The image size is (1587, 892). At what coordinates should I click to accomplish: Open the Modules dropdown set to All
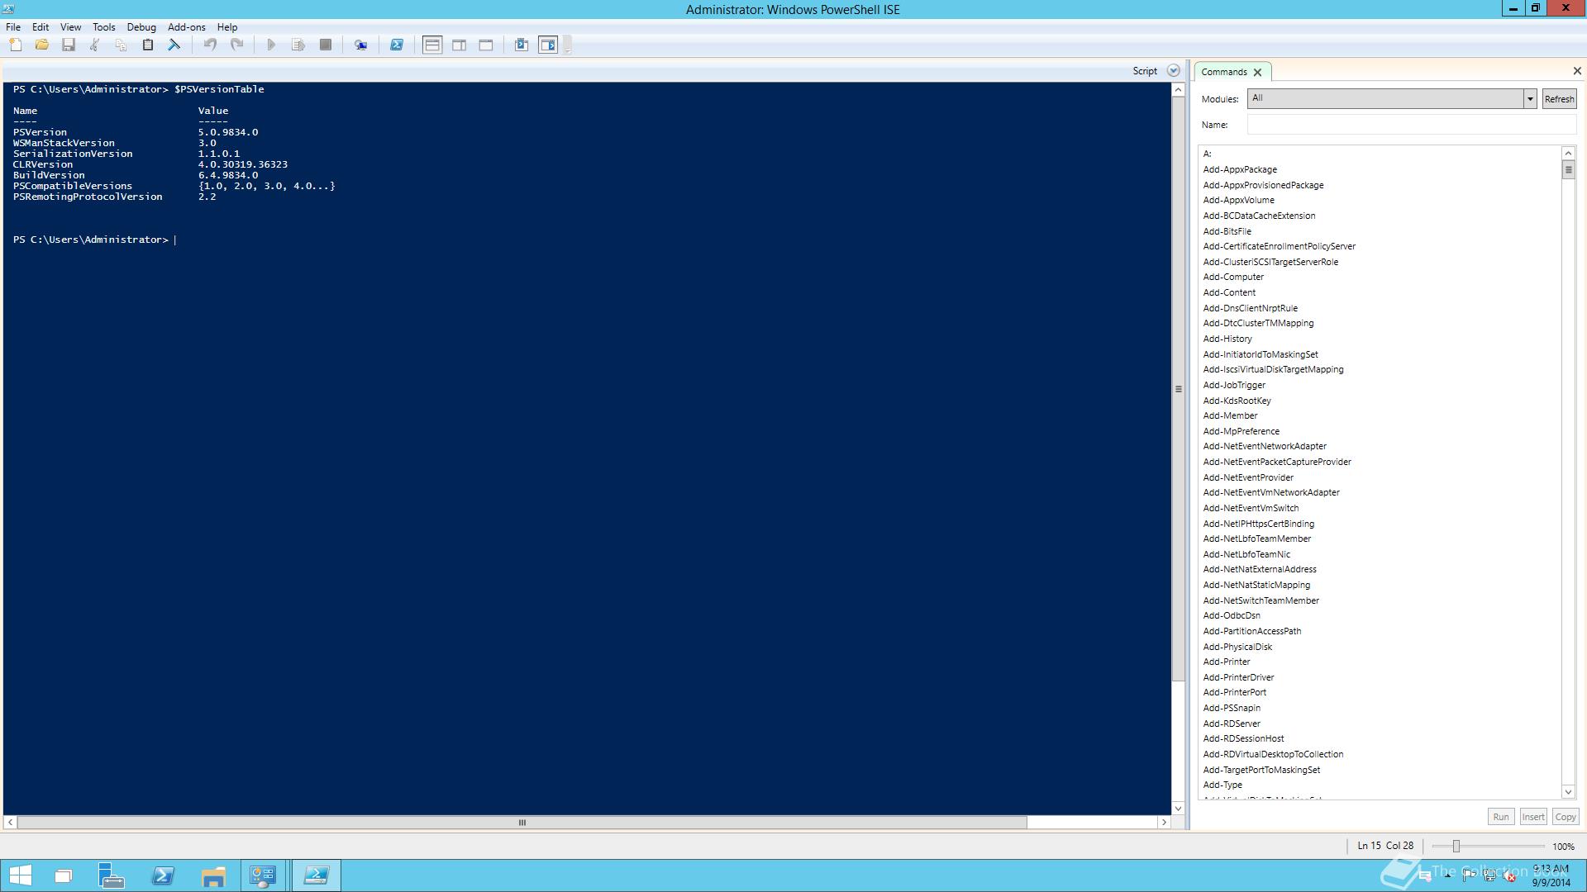pyautogui.click(x=1392, y=98)
